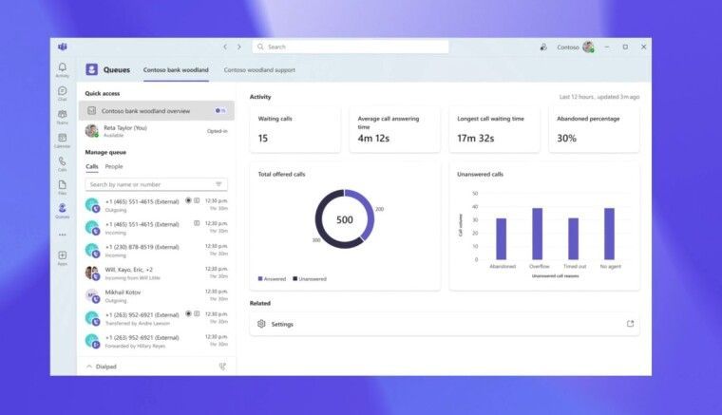Go back using the back chevron
The width and height of the screenshot is (722, 415).
pos(225,47)
